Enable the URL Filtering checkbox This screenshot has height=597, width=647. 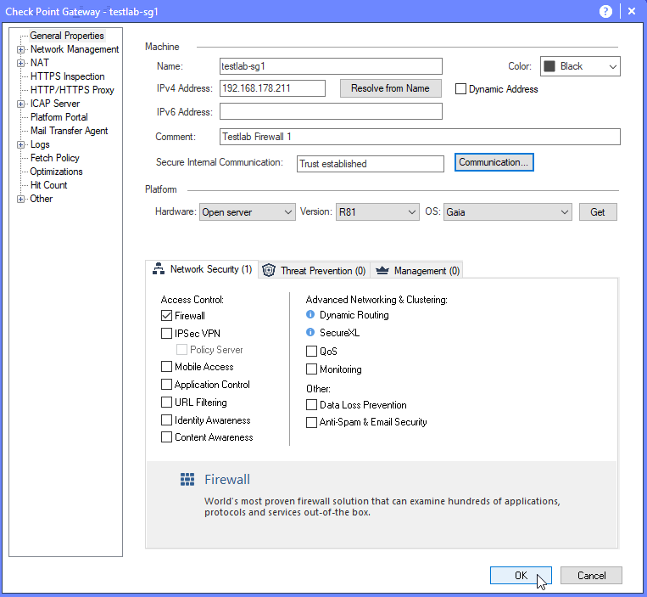166,402
